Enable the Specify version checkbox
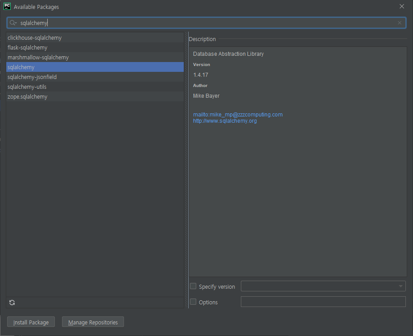The width and height of the screenshot is (413, 336). click(193, 286)
